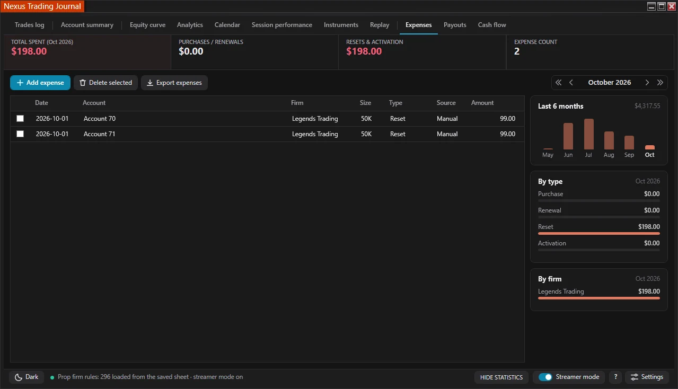Click the Purchase progress bar

(599, 200)
